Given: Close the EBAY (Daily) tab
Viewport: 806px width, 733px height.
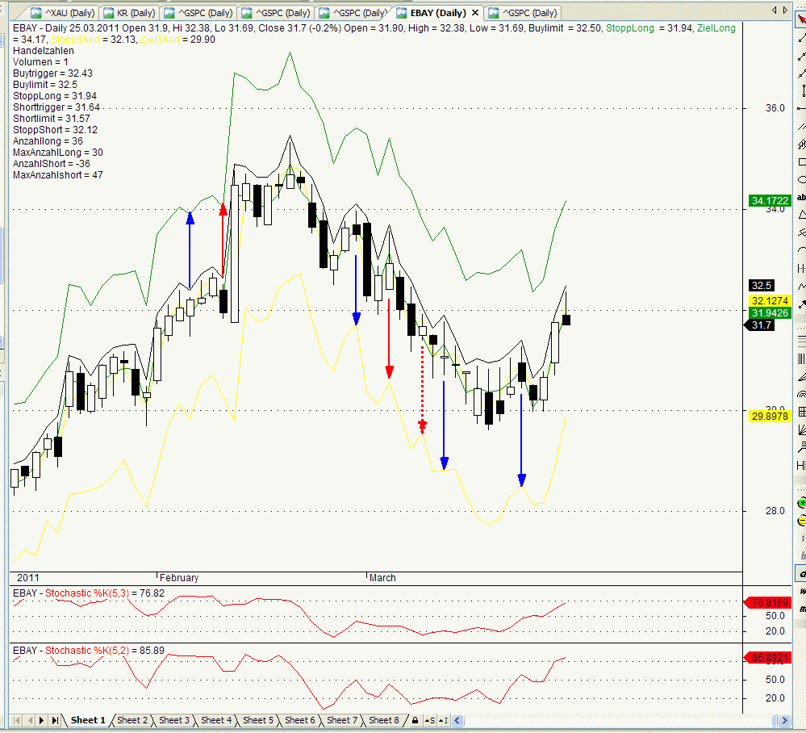Looking at the screenshot, I should (x=475, y=13).
